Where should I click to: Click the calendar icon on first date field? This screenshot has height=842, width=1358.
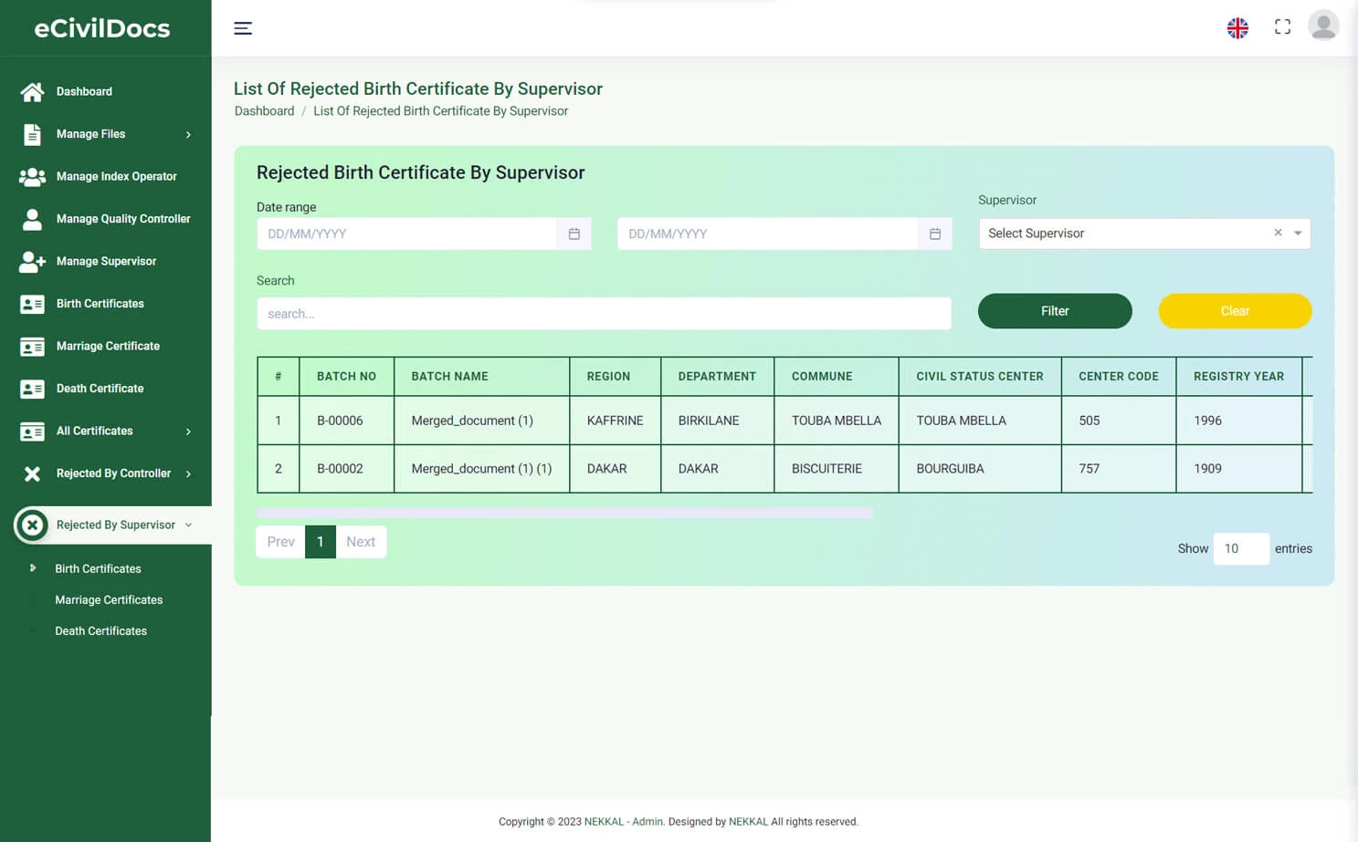(x=574, y=234)
